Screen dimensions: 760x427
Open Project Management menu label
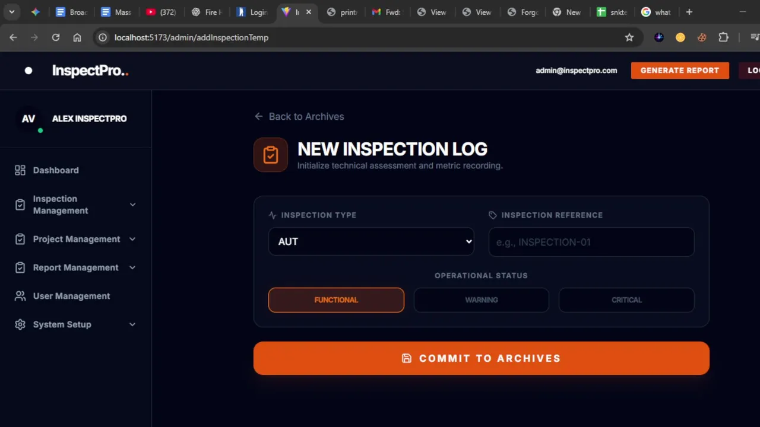[x=77, y=239]
